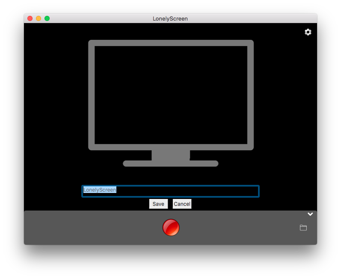This screenshot has width=341, height=279.
Task: Open settings with the gear icon
Action: pos(308,32)
